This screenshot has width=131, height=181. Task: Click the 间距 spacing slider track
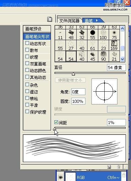(x=90, y=128)
